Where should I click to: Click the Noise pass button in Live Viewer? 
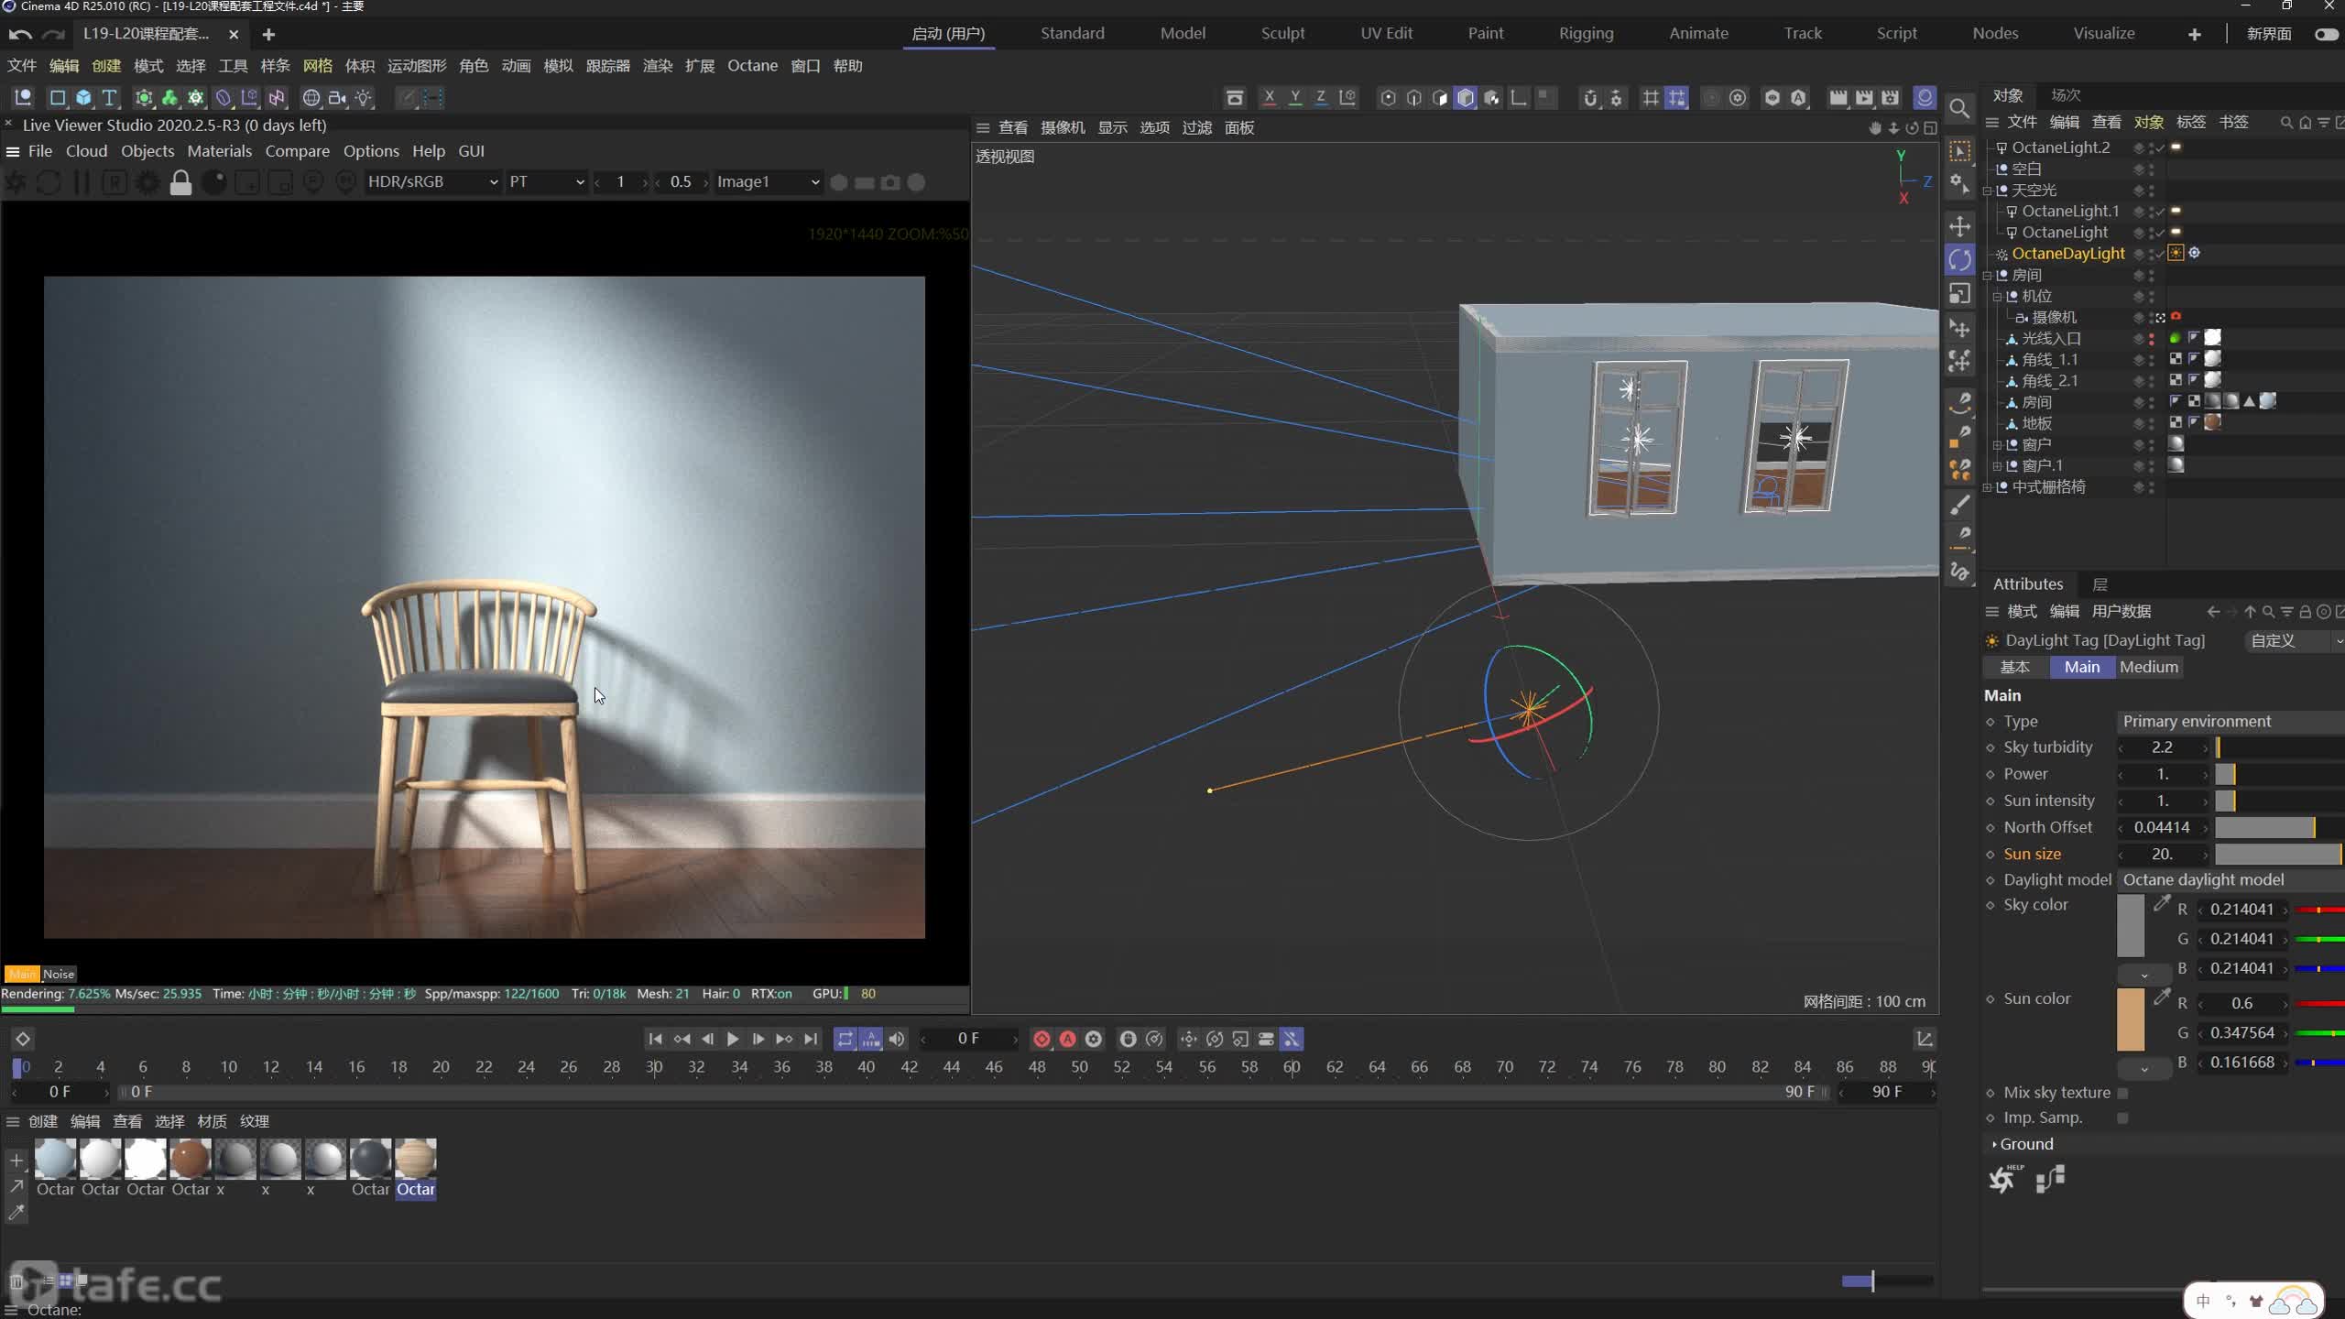59,974
